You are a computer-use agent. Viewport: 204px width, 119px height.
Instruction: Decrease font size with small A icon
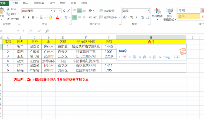point(69,11)
